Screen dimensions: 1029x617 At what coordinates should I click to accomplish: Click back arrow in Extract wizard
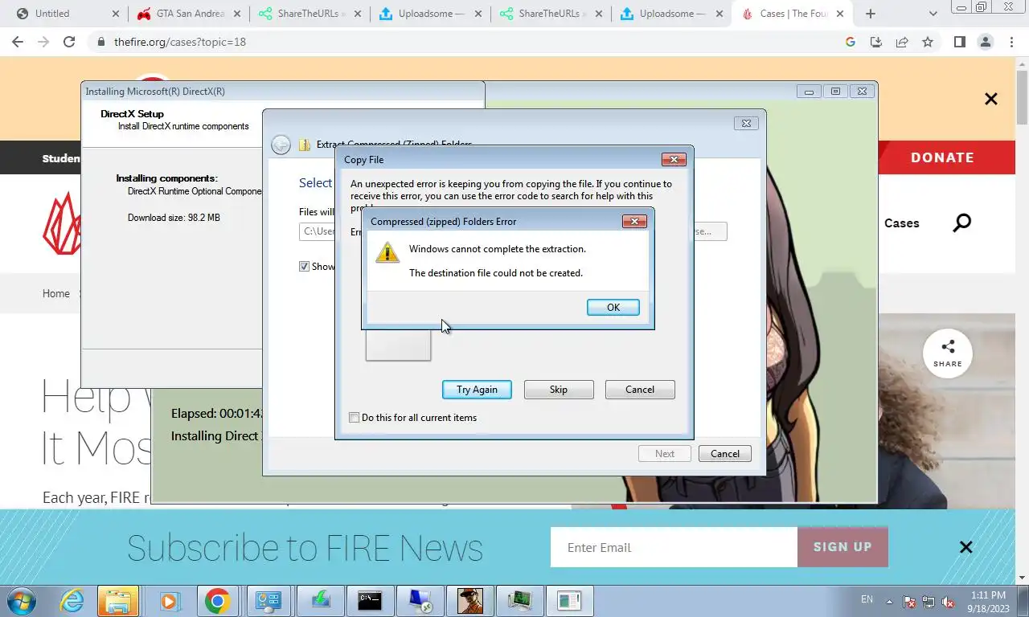click(x=281, y=145)
